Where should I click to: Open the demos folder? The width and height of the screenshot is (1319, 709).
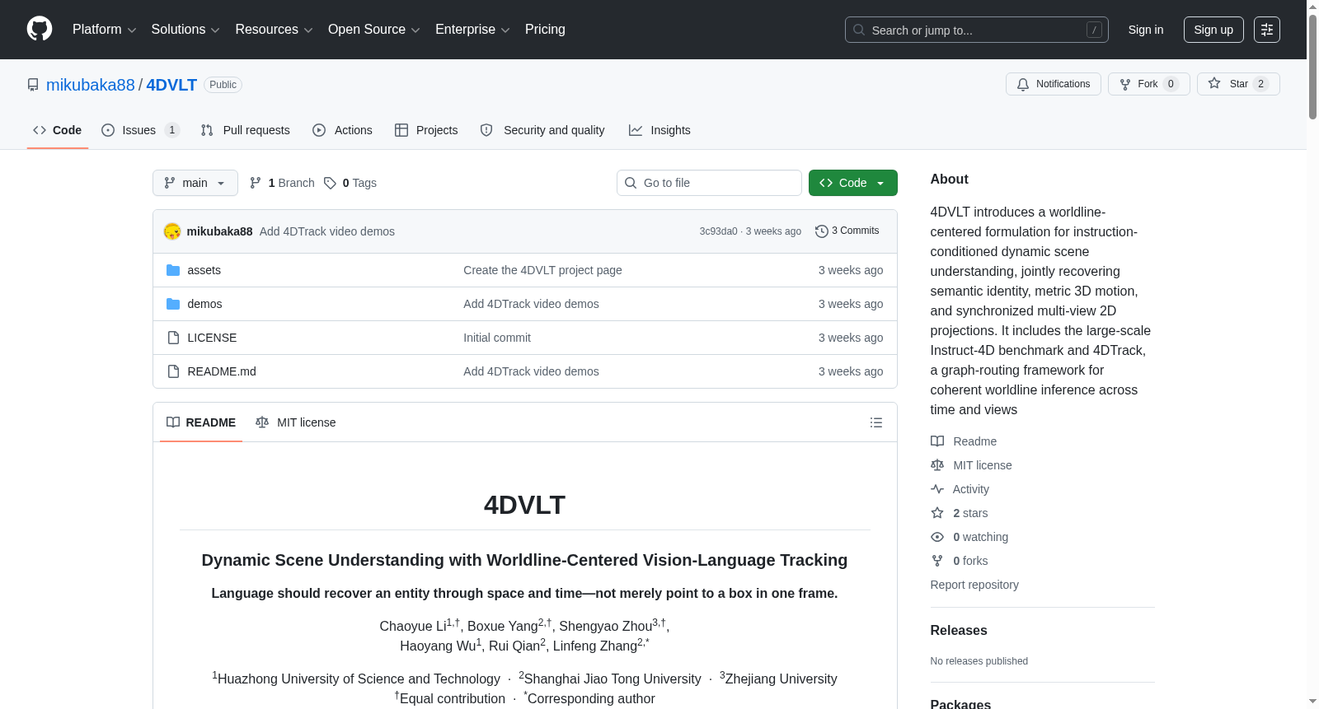pyautogui.click(x=204, y=304)
